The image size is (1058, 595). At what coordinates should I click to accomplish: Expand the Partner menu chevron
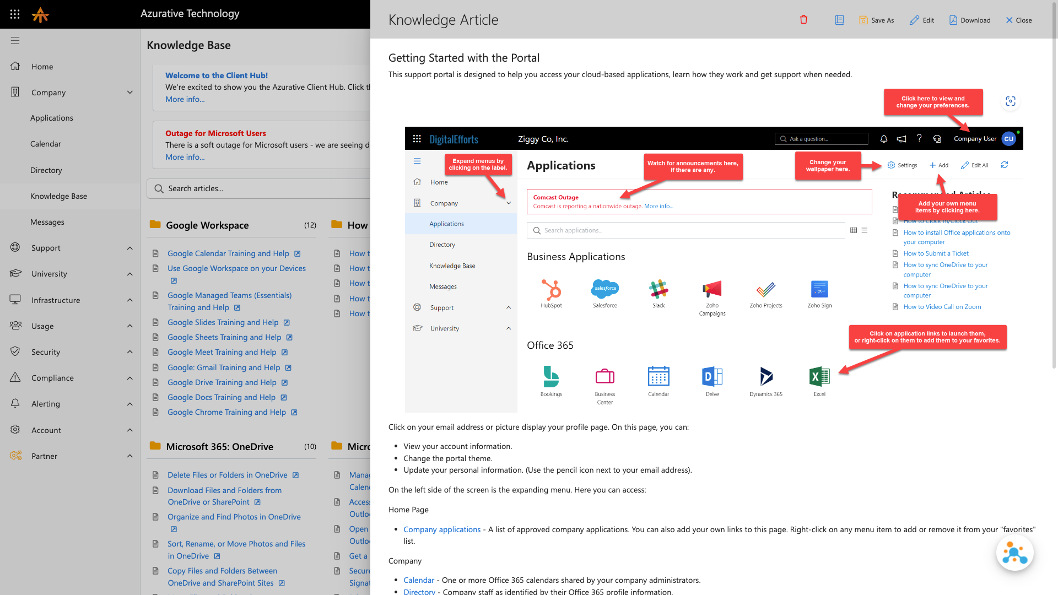130,456
